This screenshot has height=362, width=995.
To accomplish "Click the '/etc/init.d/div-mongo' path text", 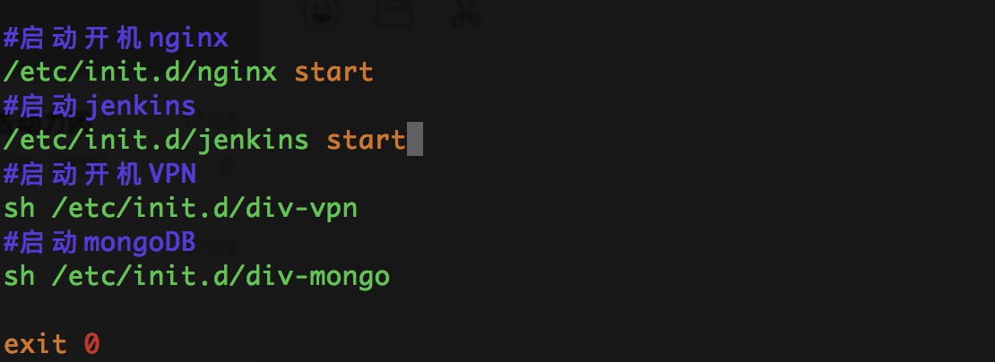I will [220, 276].
